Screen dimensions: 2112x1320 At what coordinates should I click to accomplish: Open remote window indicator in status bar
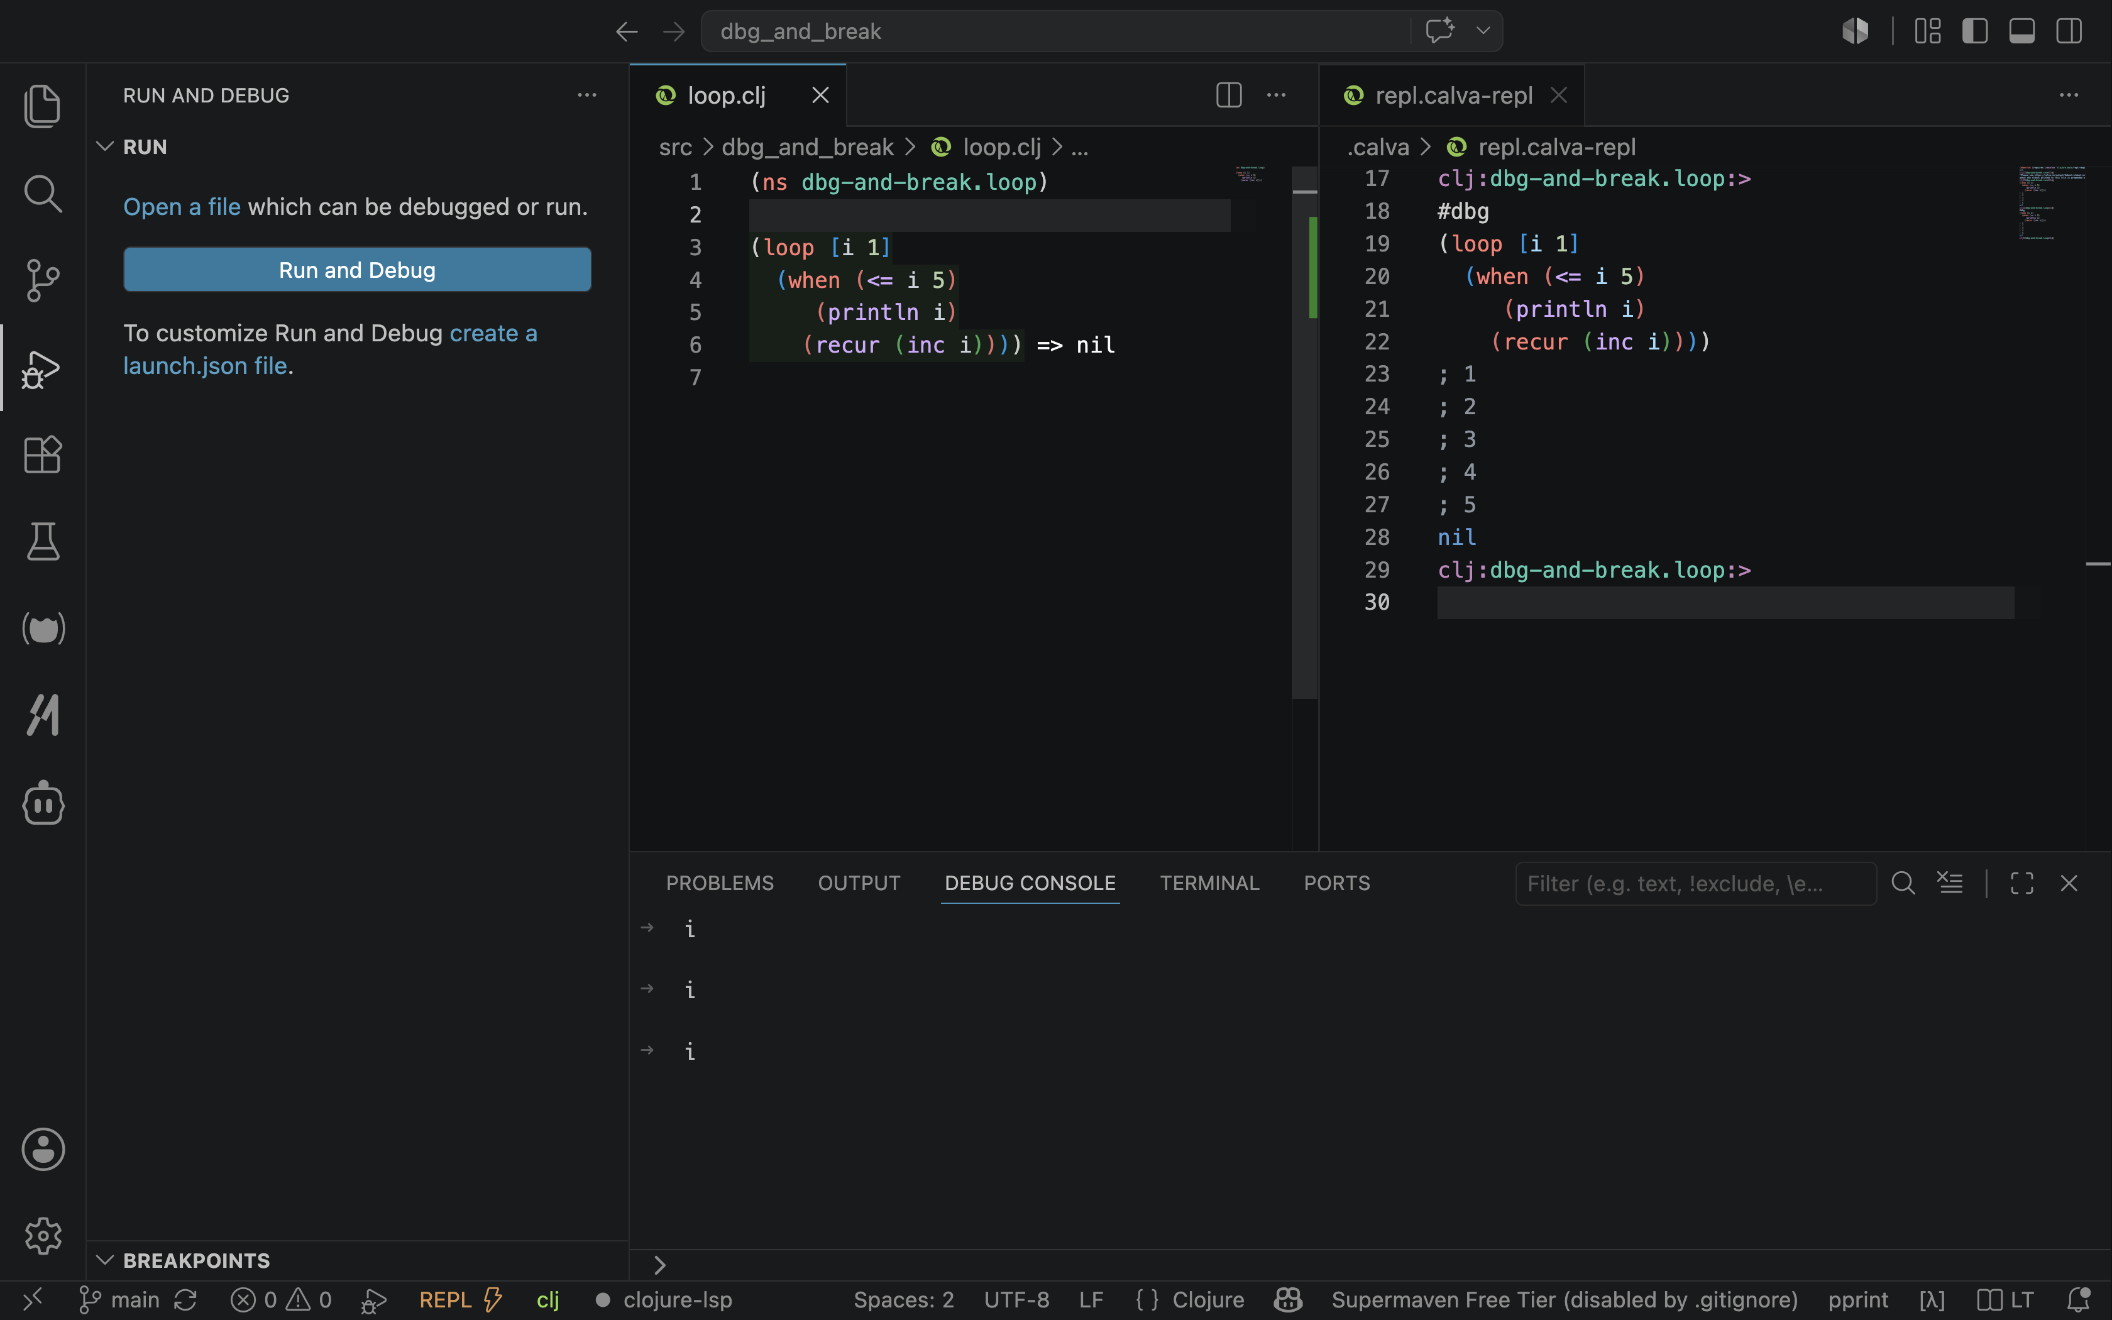click(x=31, y=1300)
